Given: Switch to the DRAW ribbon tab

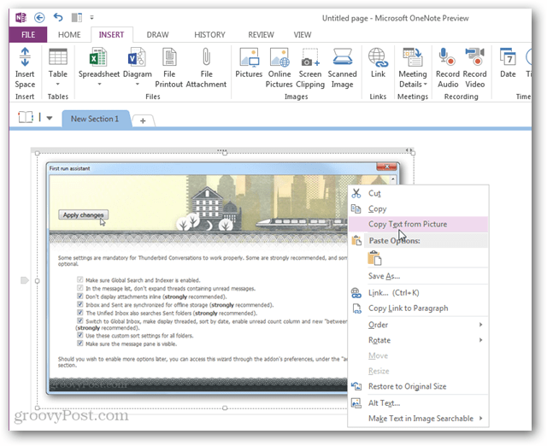Looking at the screenshot, I should pos(157,35).
